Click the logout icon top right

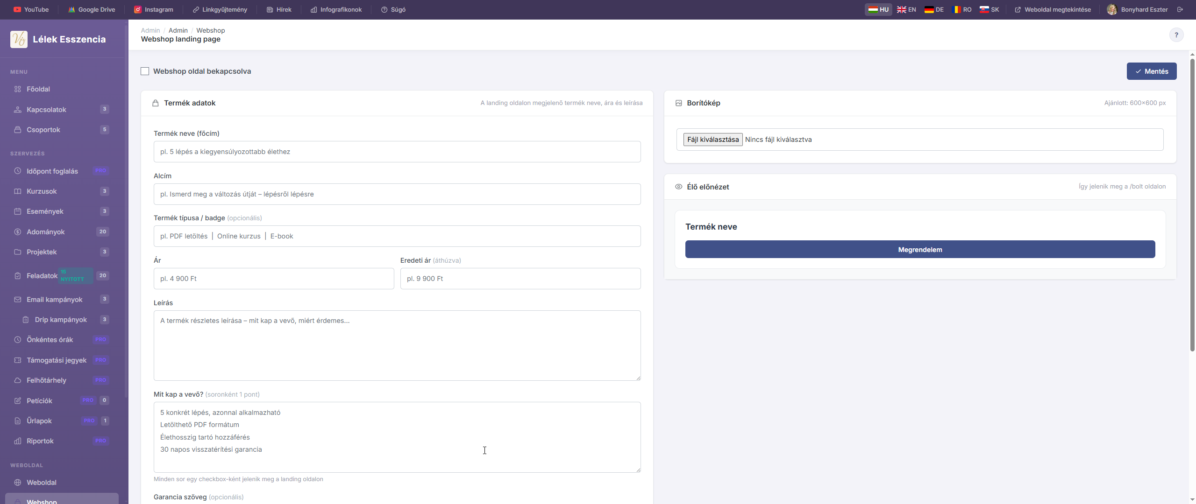pos(1180,9)
